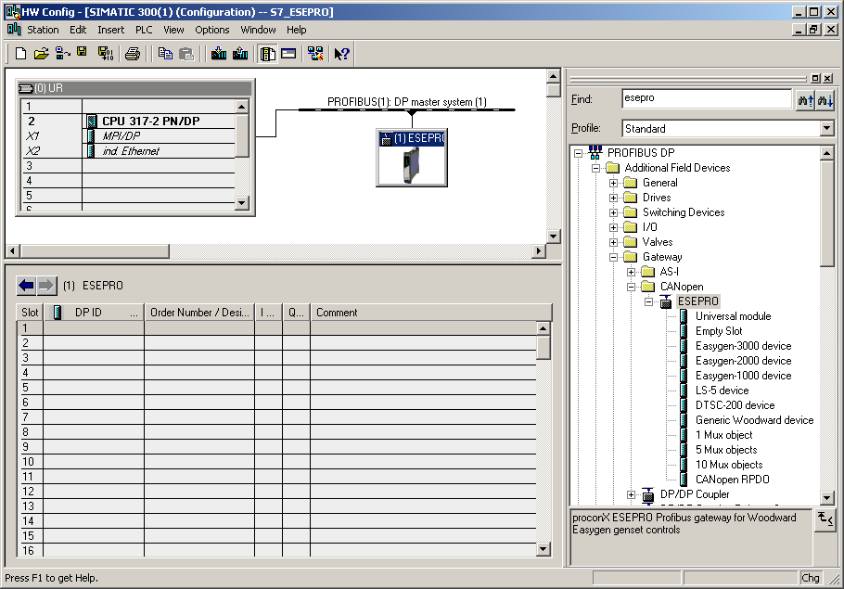
Task: Open the Help menu
Action: [296, 30]
